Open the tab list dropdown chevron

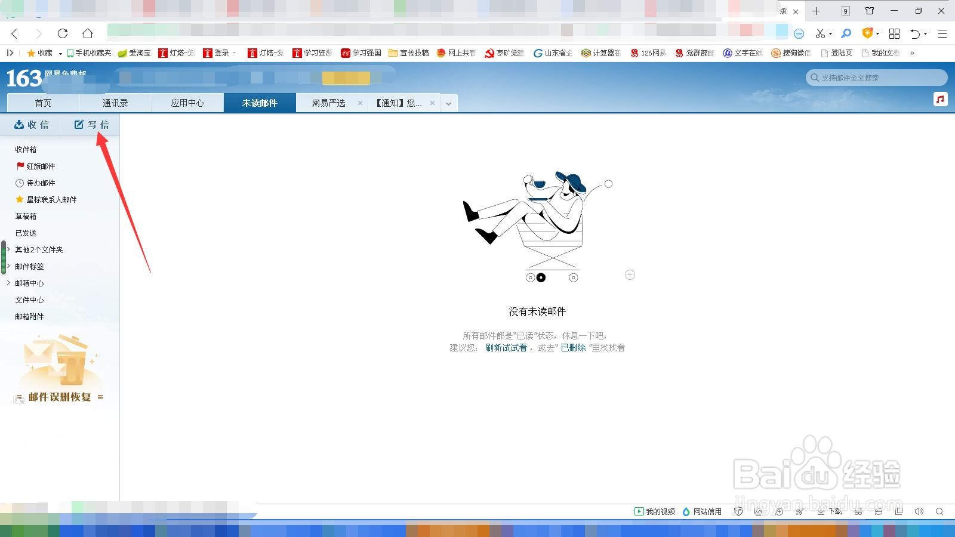point(448,103)
